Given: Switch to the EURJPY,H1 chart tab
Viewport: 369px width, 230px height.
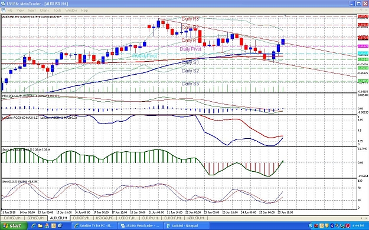Looking at the screenshot, I should (150, 218).
